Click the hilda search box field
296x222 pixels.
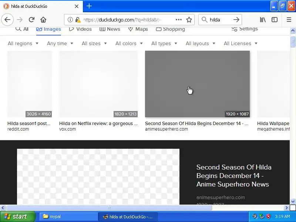pos(220,20)
